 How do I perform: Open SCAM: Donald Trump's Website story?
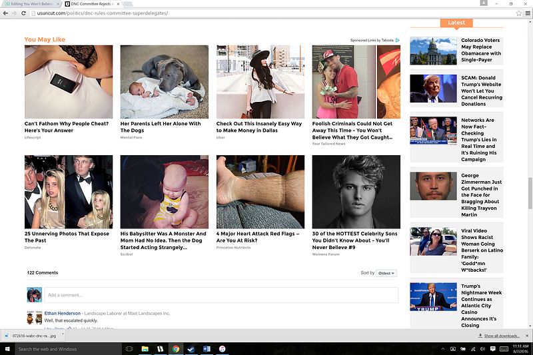click(x=481, y=91)
